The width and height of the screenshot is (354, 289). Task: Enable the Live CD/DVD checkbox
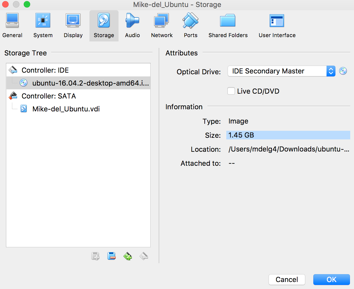coord(231,91)
